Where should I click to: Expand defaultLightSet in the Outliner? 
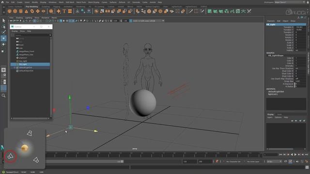(15, 68)
